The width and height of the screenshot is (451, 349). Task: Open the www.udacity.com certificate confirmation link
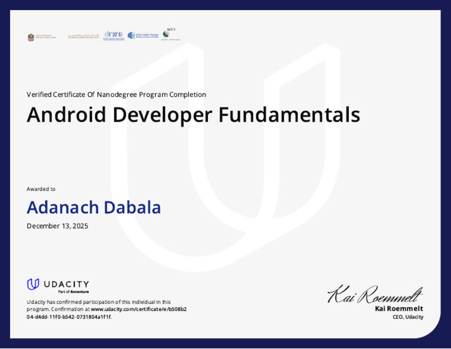[x=139, y=309]
